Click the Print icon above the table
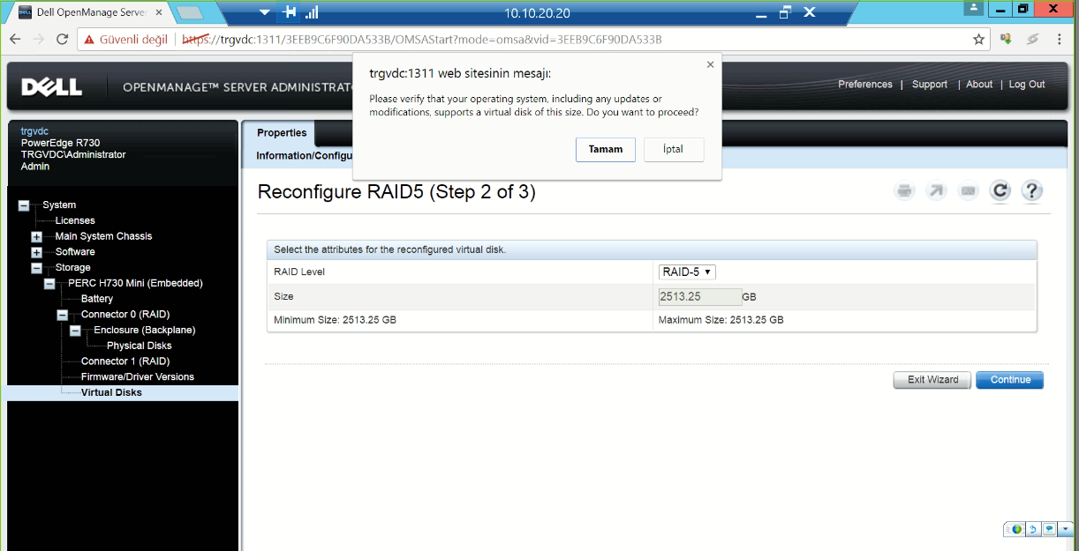 [x=904, y=190]
